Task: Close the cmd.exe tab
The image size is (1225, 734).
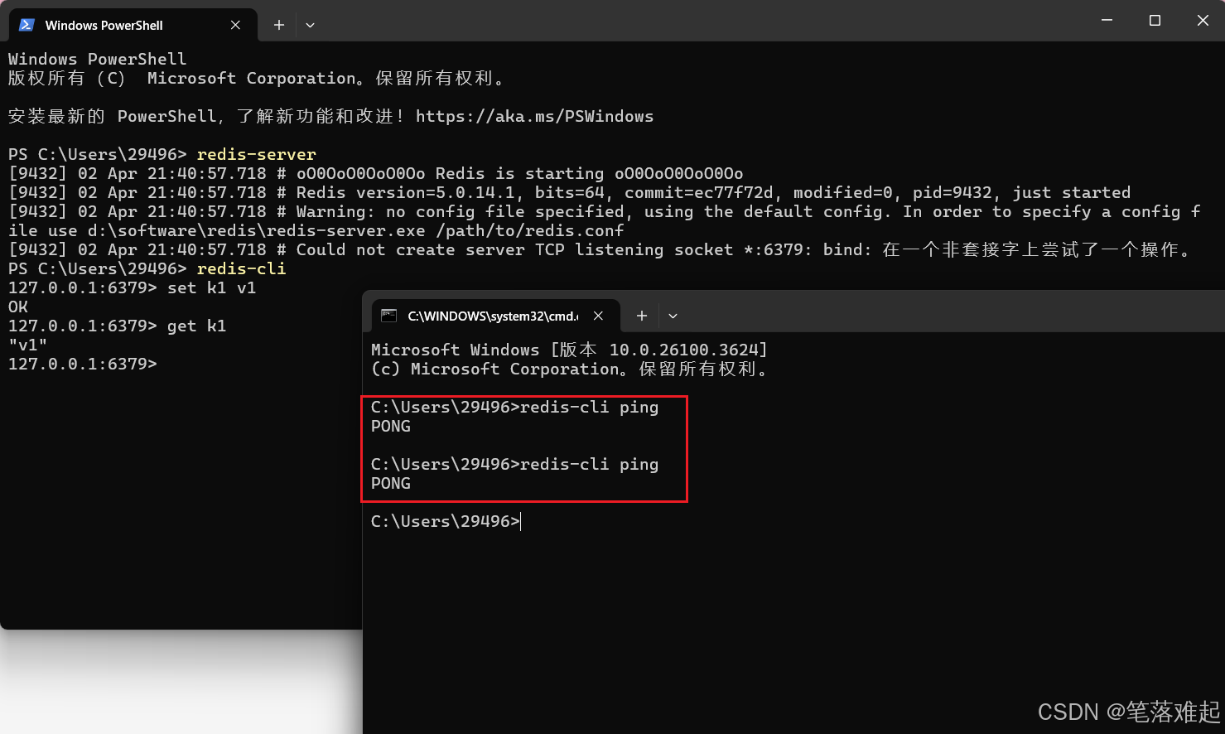Action: tap(598, 316)
